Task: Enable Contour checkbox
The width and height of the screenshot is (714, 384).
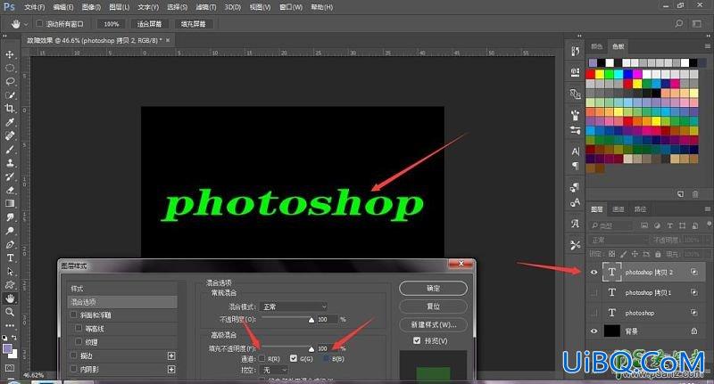Action: [79, 328]
